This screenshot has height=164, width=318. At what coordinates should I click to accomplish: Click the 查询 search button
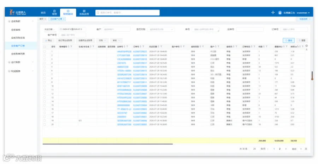(x=289, y=40)
